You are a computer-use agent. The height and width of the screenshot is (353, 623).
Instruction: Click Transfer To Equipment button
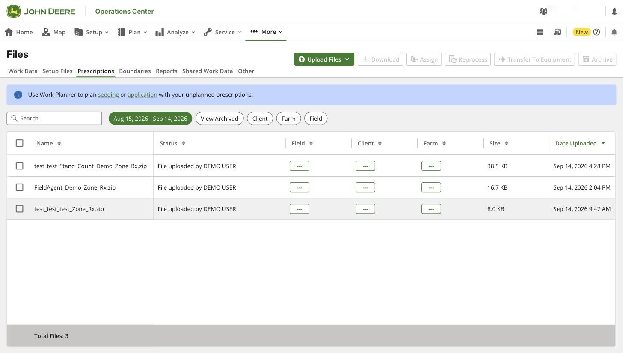(534, 59)
